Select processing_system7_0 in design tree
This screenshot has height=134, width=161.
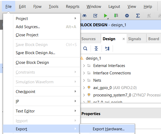pyautogui.click(x=112, y=95)
